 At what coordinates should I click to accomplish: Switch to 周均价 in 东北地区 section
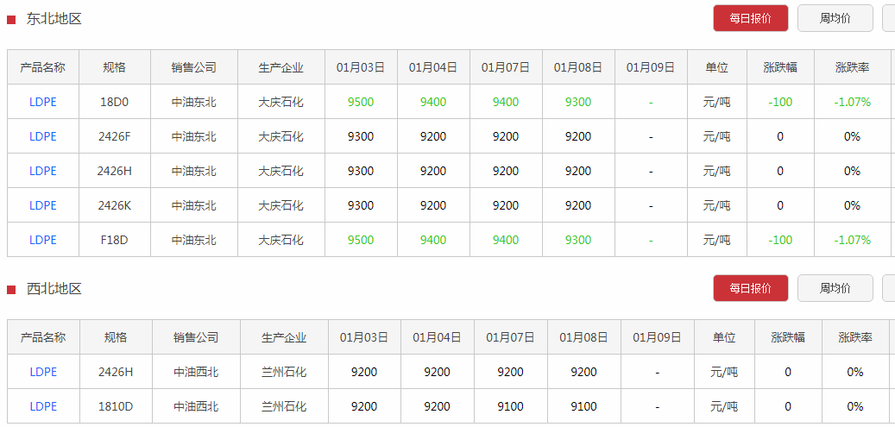tap(835, 18)
